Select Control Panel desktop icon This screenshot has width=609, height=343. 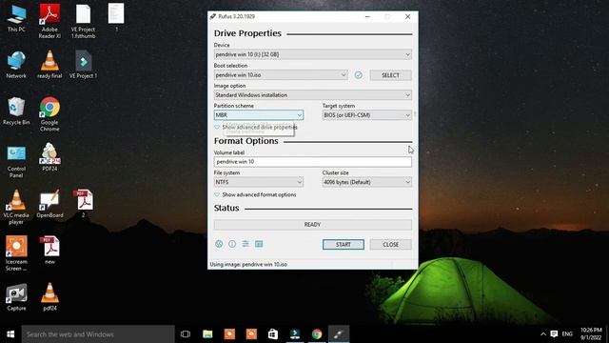(x=16, y=161)
